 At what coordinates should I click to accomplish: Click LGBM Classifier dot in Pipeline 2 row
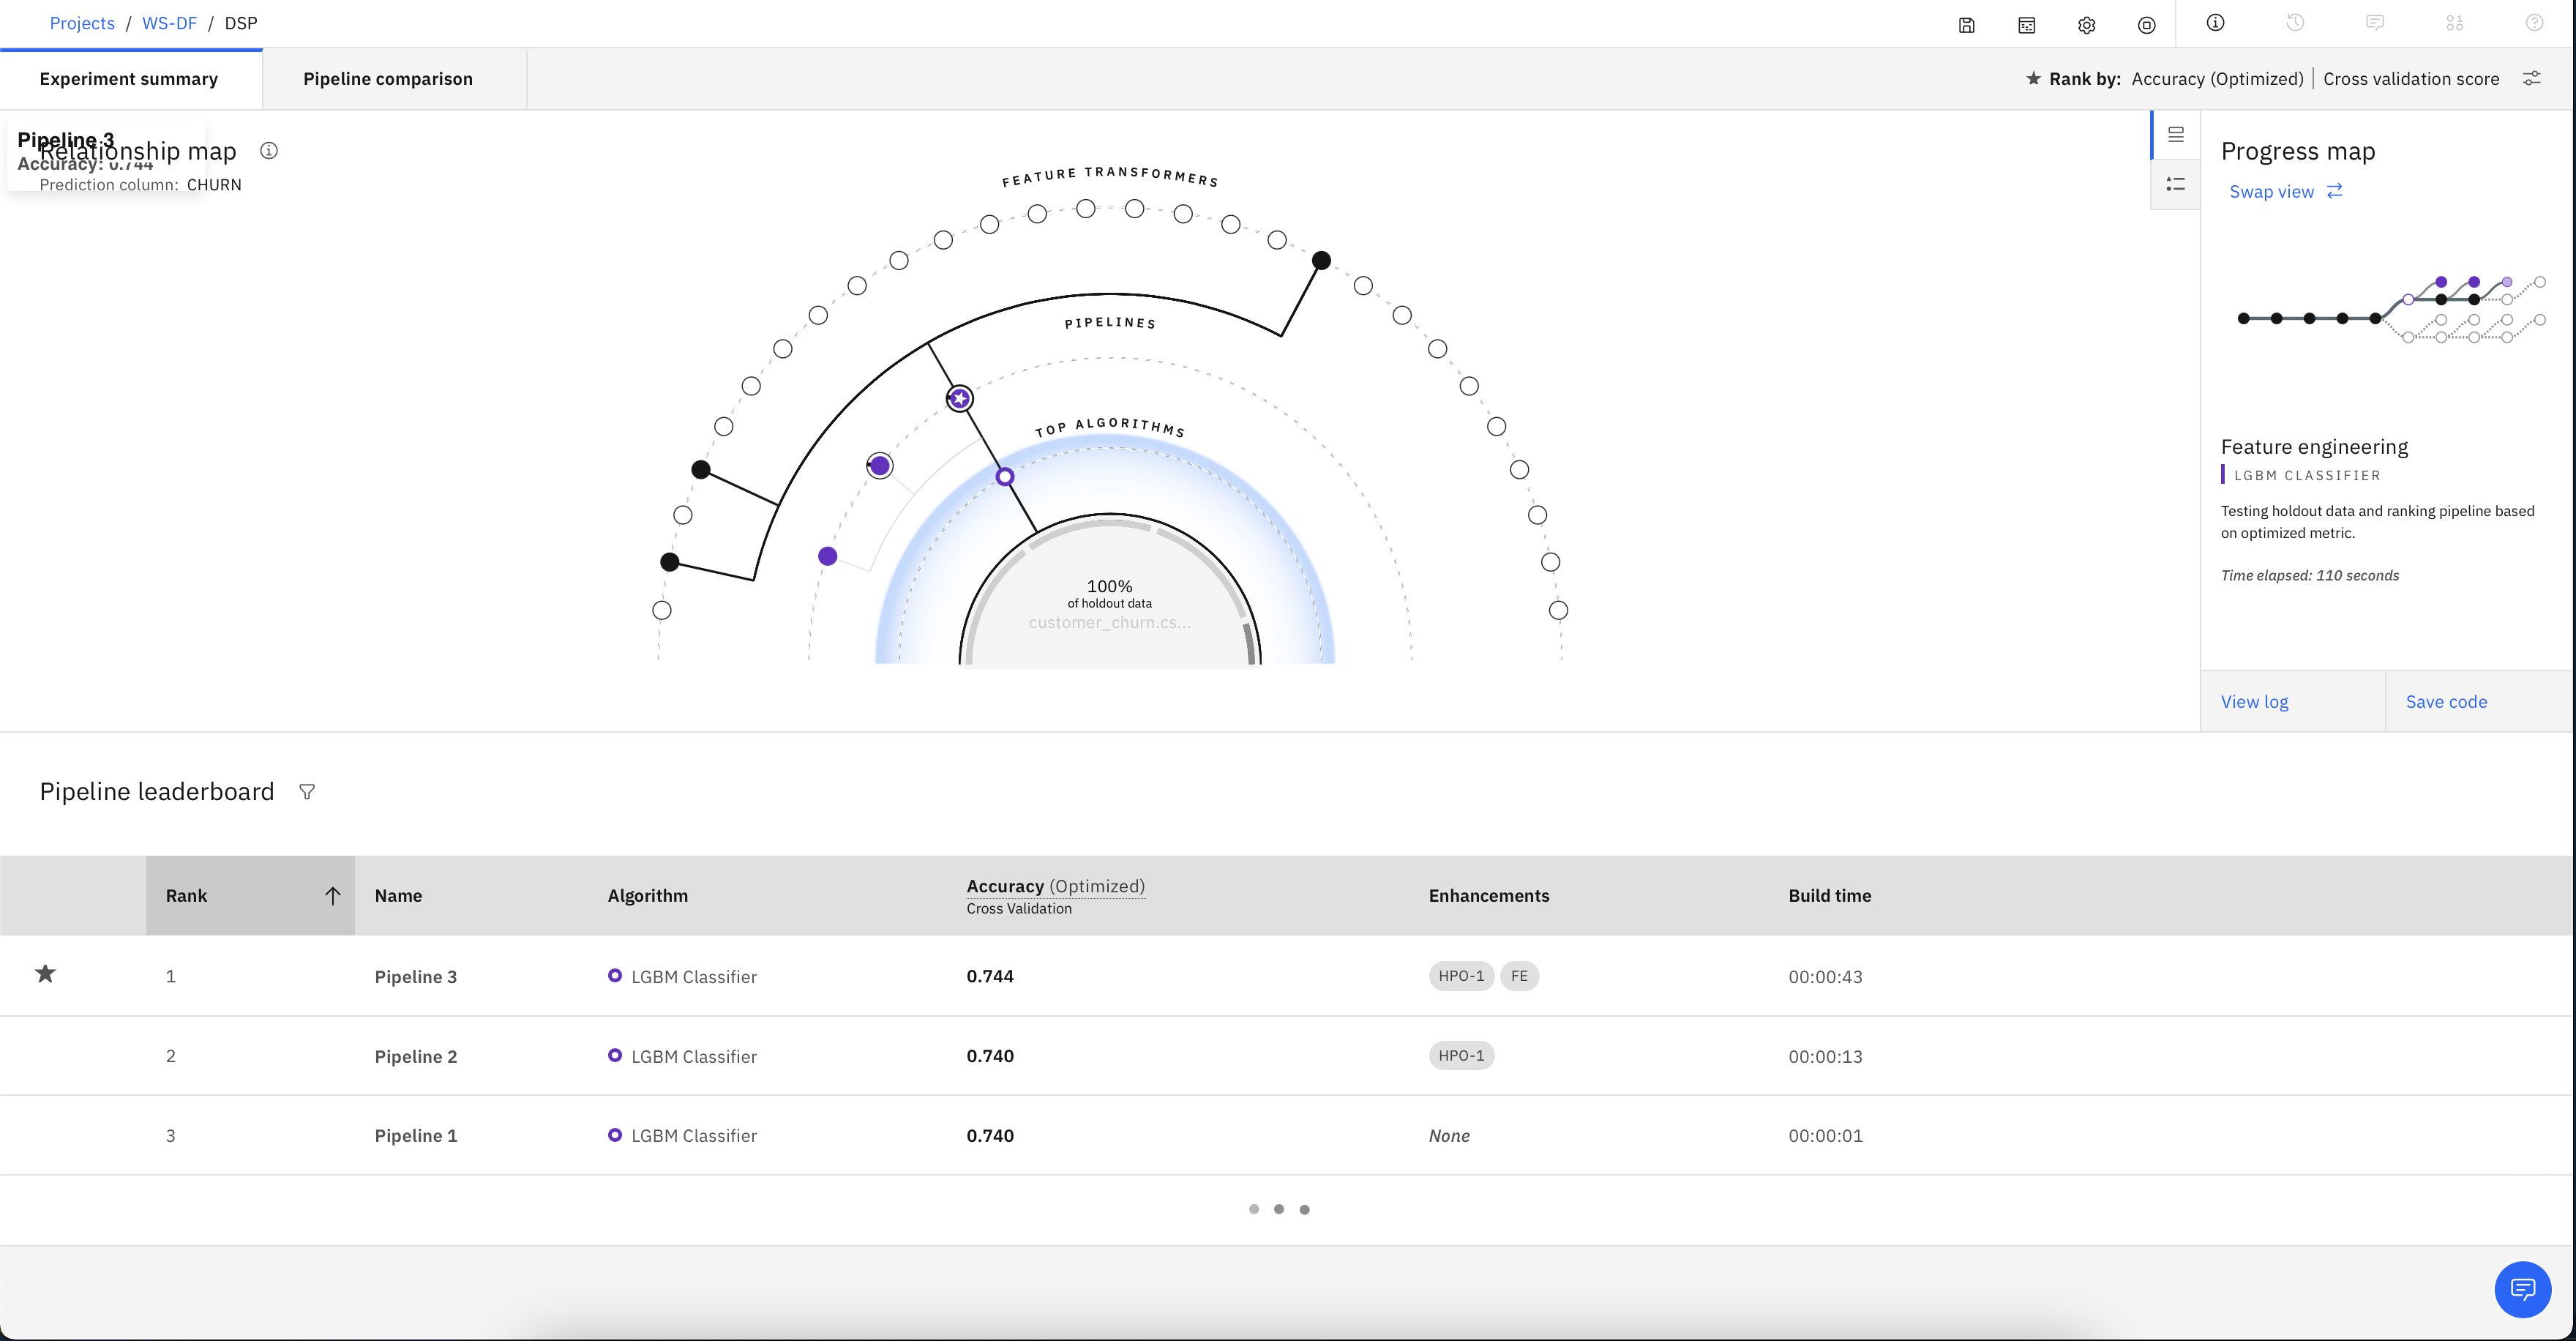(615, 1055)
